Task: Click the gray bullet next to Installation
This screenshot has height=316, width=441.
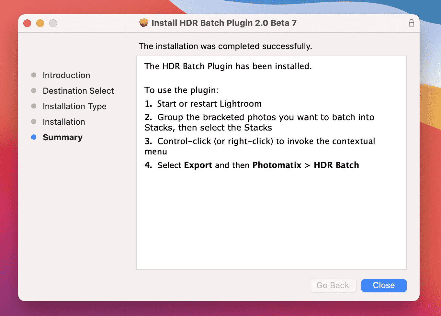Action: tap(34, 121)
